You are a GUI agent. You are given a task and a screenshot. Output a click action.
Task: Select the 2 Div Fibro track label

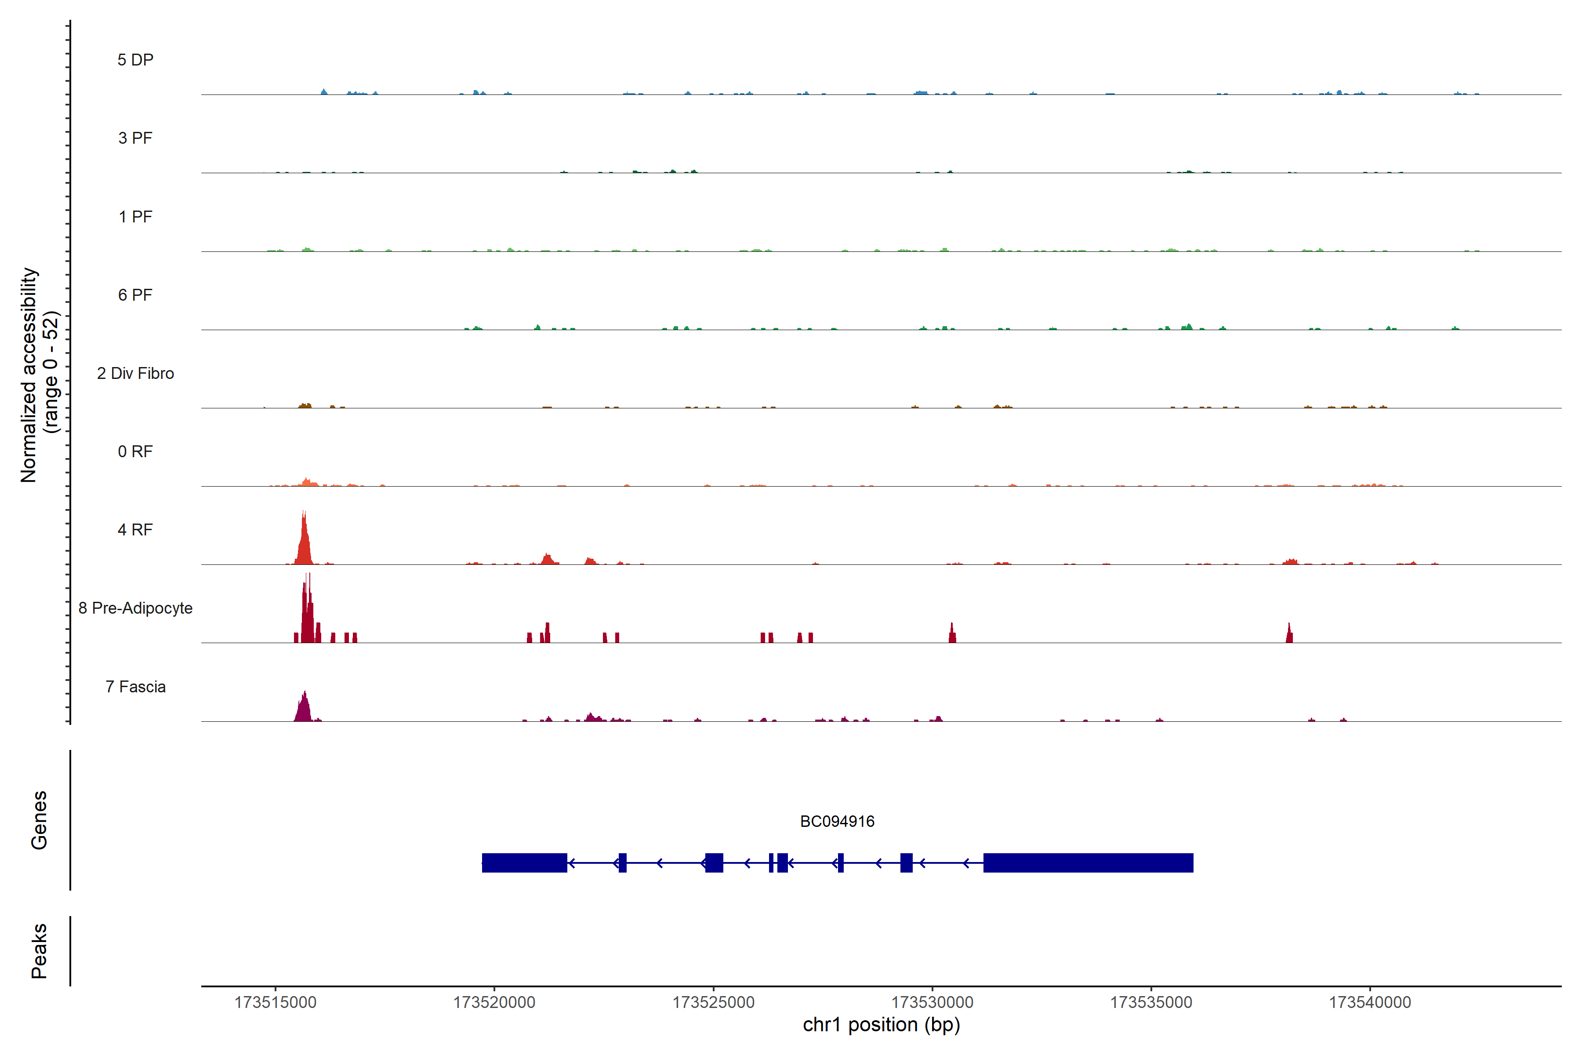pyautogui.click(x=135, y=373)
